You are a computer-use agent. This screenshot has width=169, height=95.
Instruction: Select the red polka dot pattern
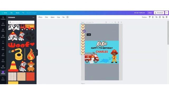[x=30, y=77]
